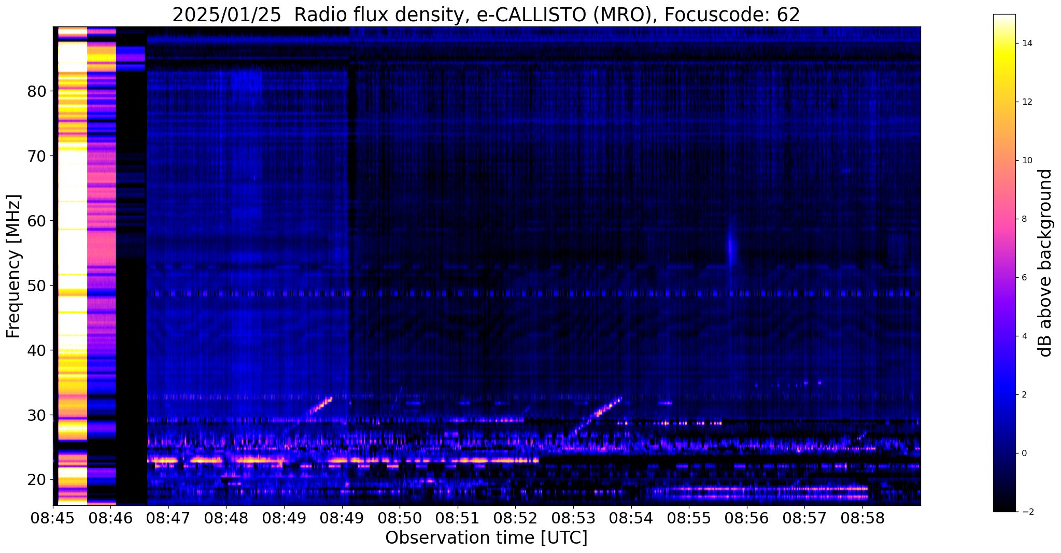The width and height of the screenshot is (1061, 553).
Task: Click x-axis tick label 08:54
Action: coord(631,519)
